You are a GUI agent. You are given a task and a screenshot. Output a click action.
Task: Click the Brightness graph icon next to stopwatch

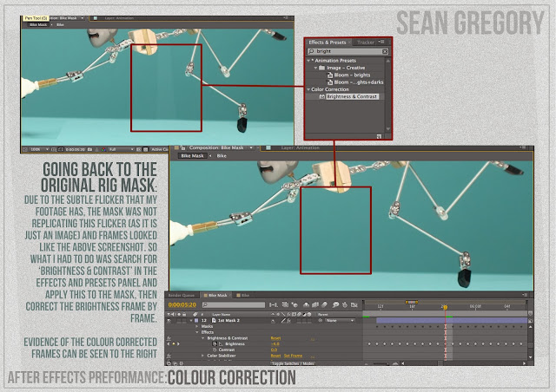pos(221,343)
